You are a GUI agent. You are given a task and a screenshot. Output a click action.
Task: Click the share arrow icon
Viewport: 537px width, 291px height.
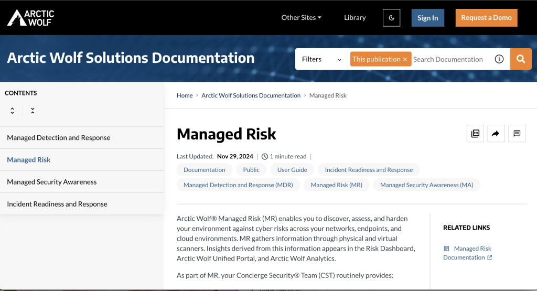(x=496, y=134)
